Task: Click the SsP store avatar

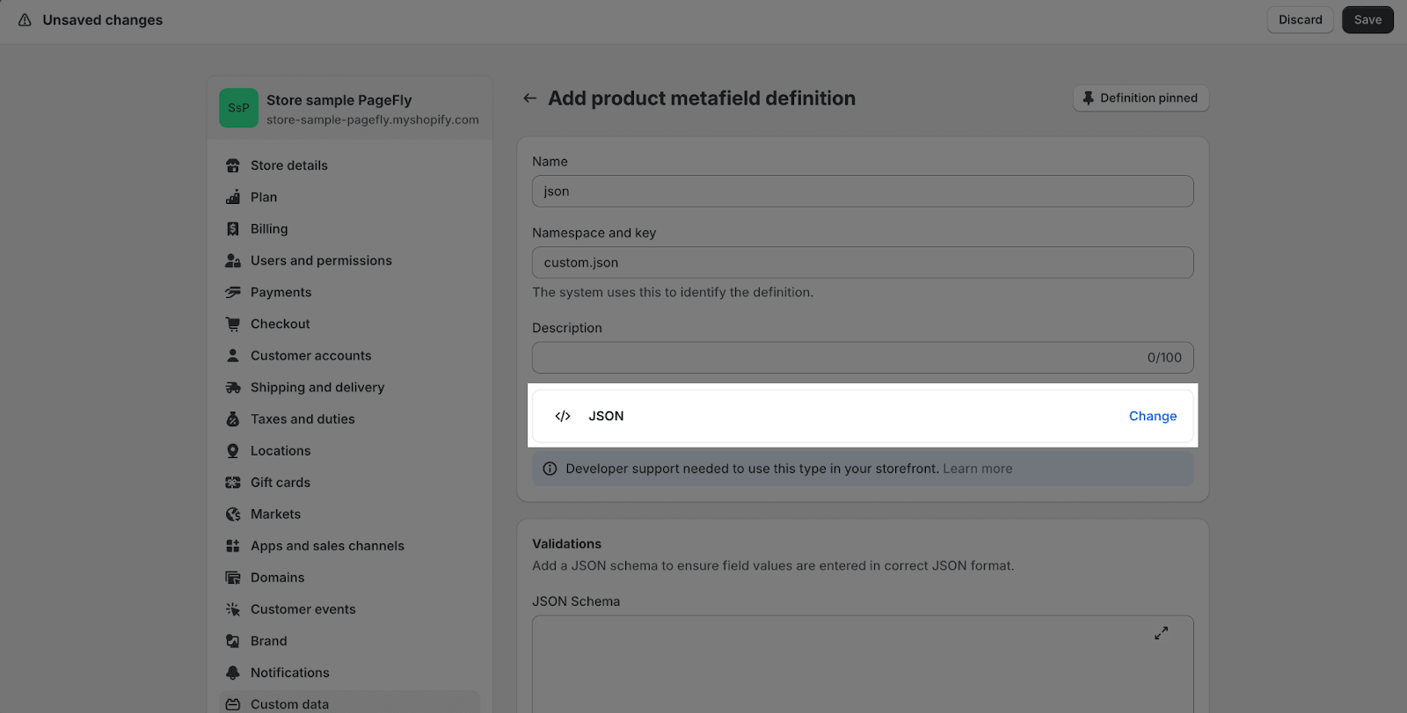Action: [x=238, y=107]
